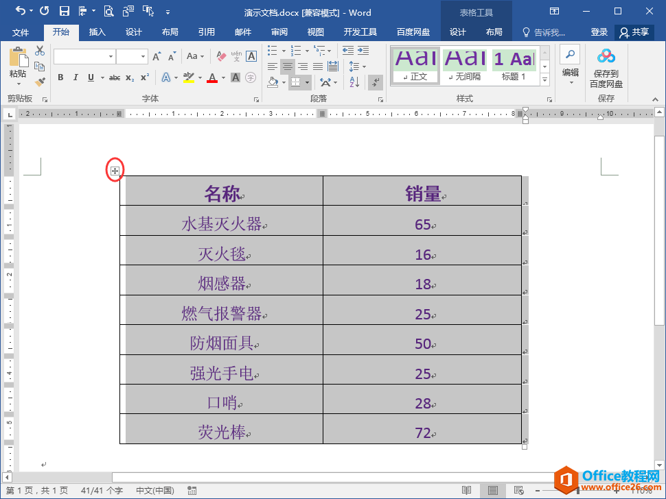Viewport: 666px width, 499px height.
Task: Open the 文件 tab
Action: coord(21,32)
